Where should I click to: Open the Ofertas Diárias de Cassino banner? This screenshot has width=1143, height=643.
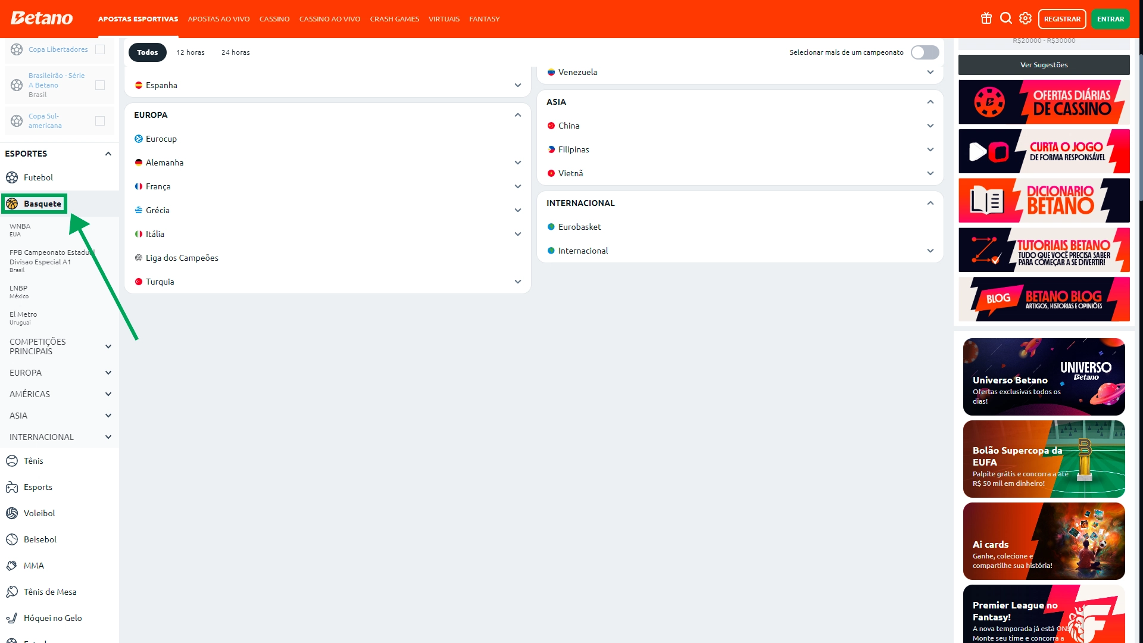[x=1044, y=102]
